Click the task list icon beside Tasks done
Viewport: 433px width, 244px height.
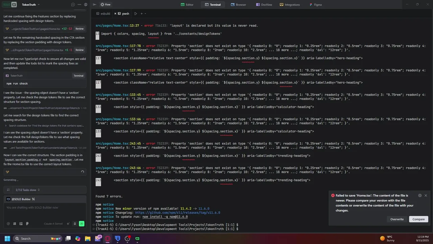[8, 190]
